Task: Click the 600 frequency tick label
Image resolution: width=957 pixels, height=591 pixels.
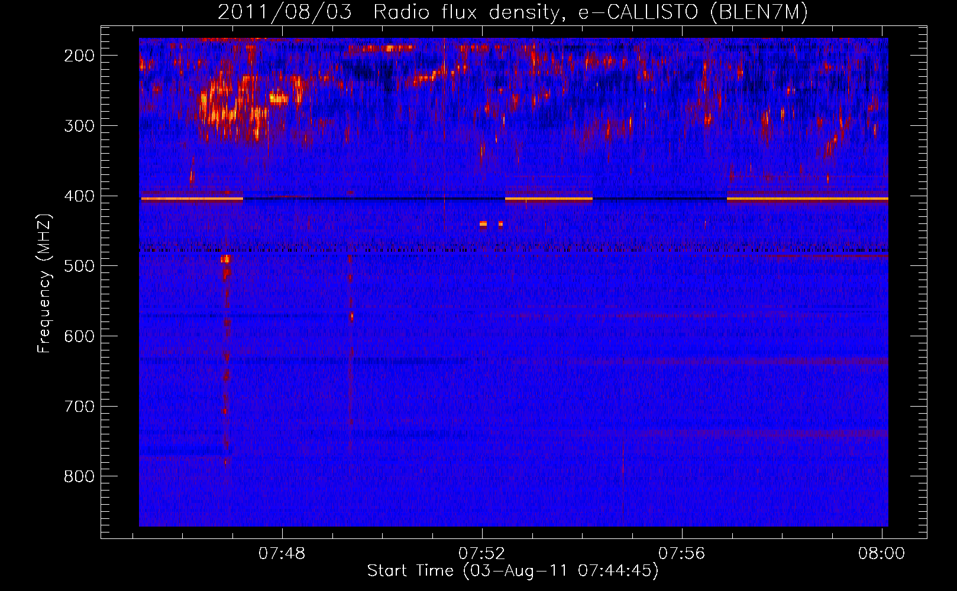Action: click(79, 336)
